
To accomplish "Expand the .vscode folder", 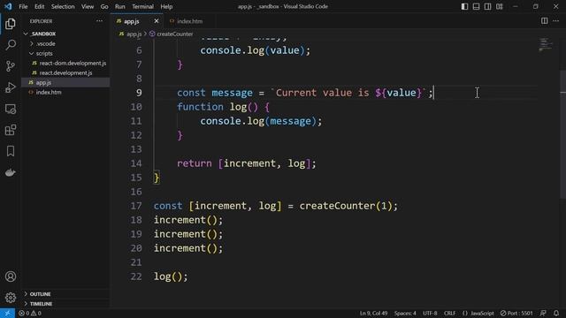I will coord(65,43).
